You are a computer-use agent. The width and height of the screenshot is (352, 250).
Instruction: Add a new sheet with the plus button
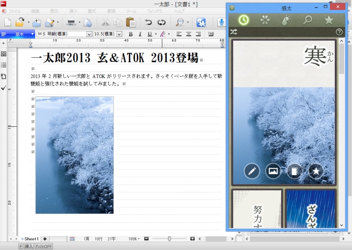tap(45, 239)
